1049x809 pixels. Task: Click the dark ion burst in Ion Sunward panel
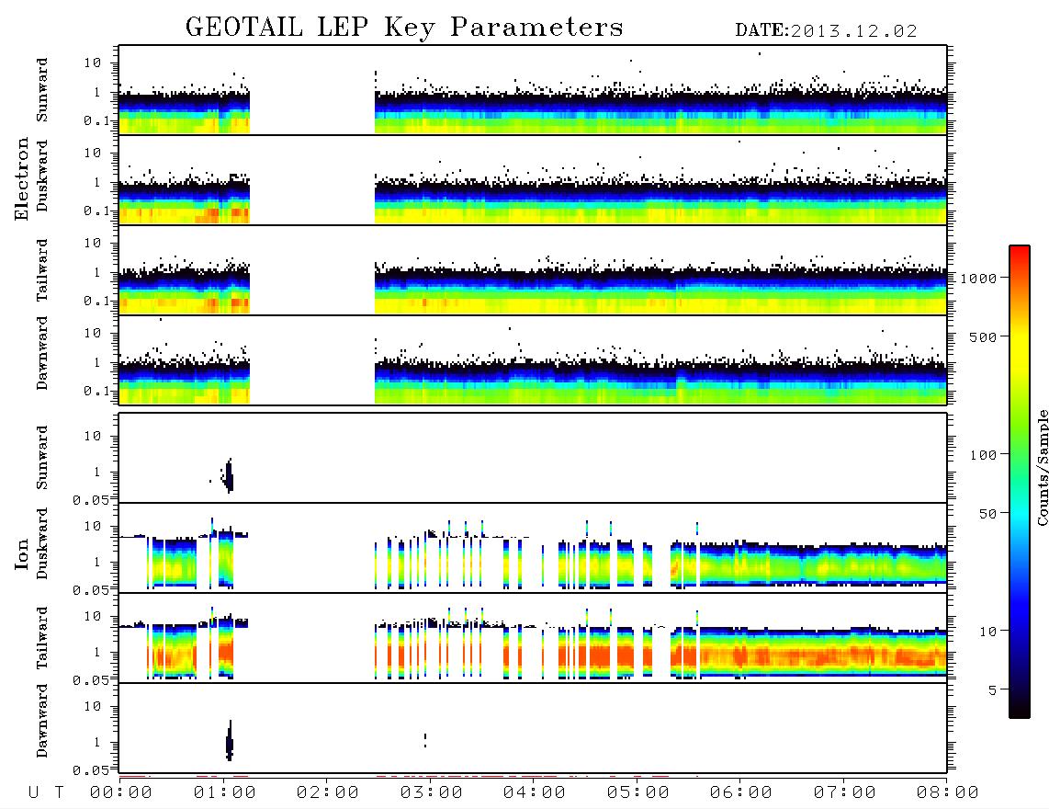228,476
